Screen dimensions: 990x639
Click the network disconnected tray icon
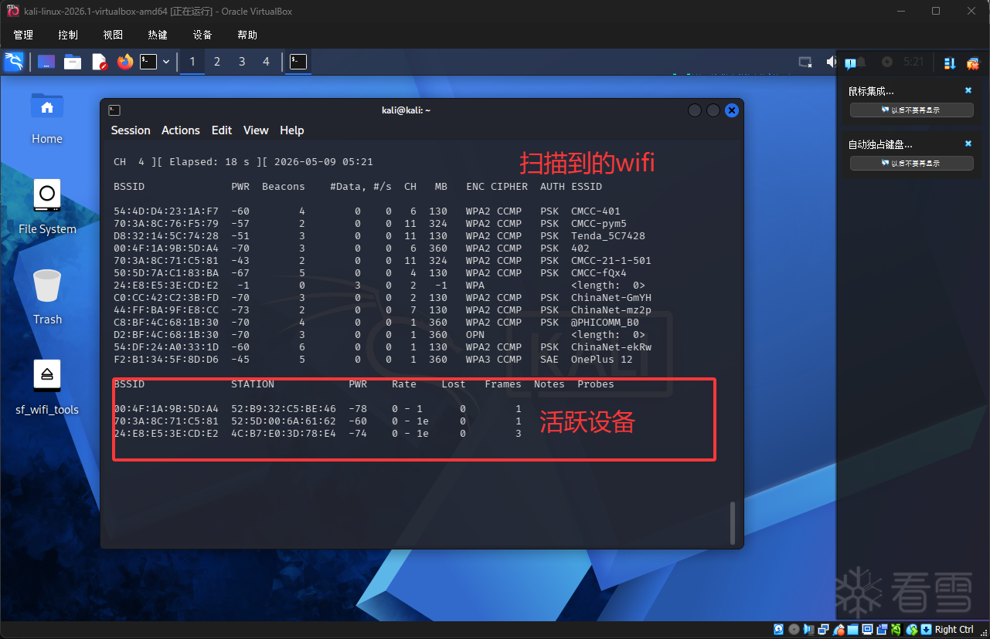click(x=805, y=63)
